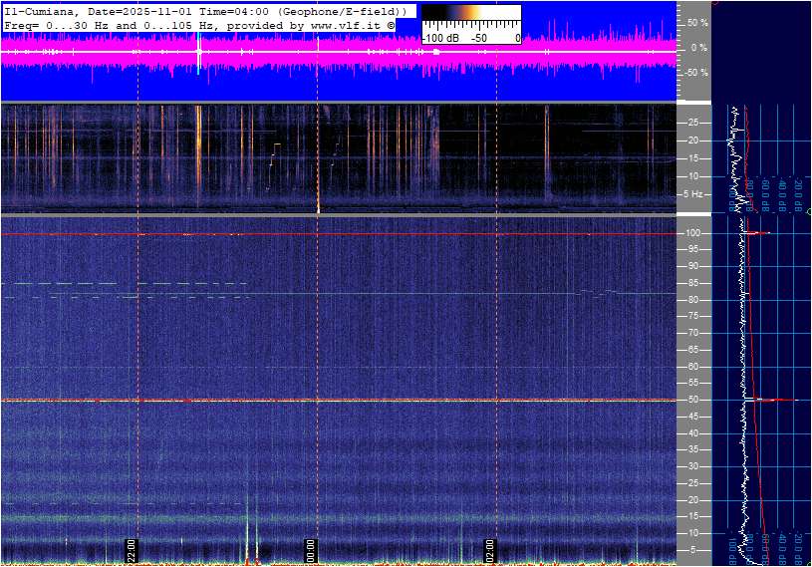Click the dB color scale legend bar

click(x=470, y=13)
